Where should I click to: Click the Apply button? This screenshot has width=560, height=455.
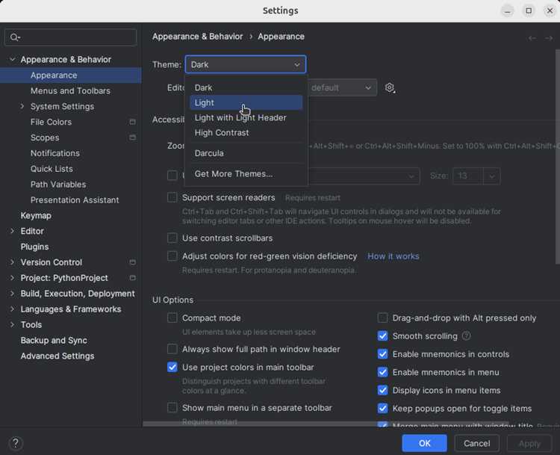529,443
